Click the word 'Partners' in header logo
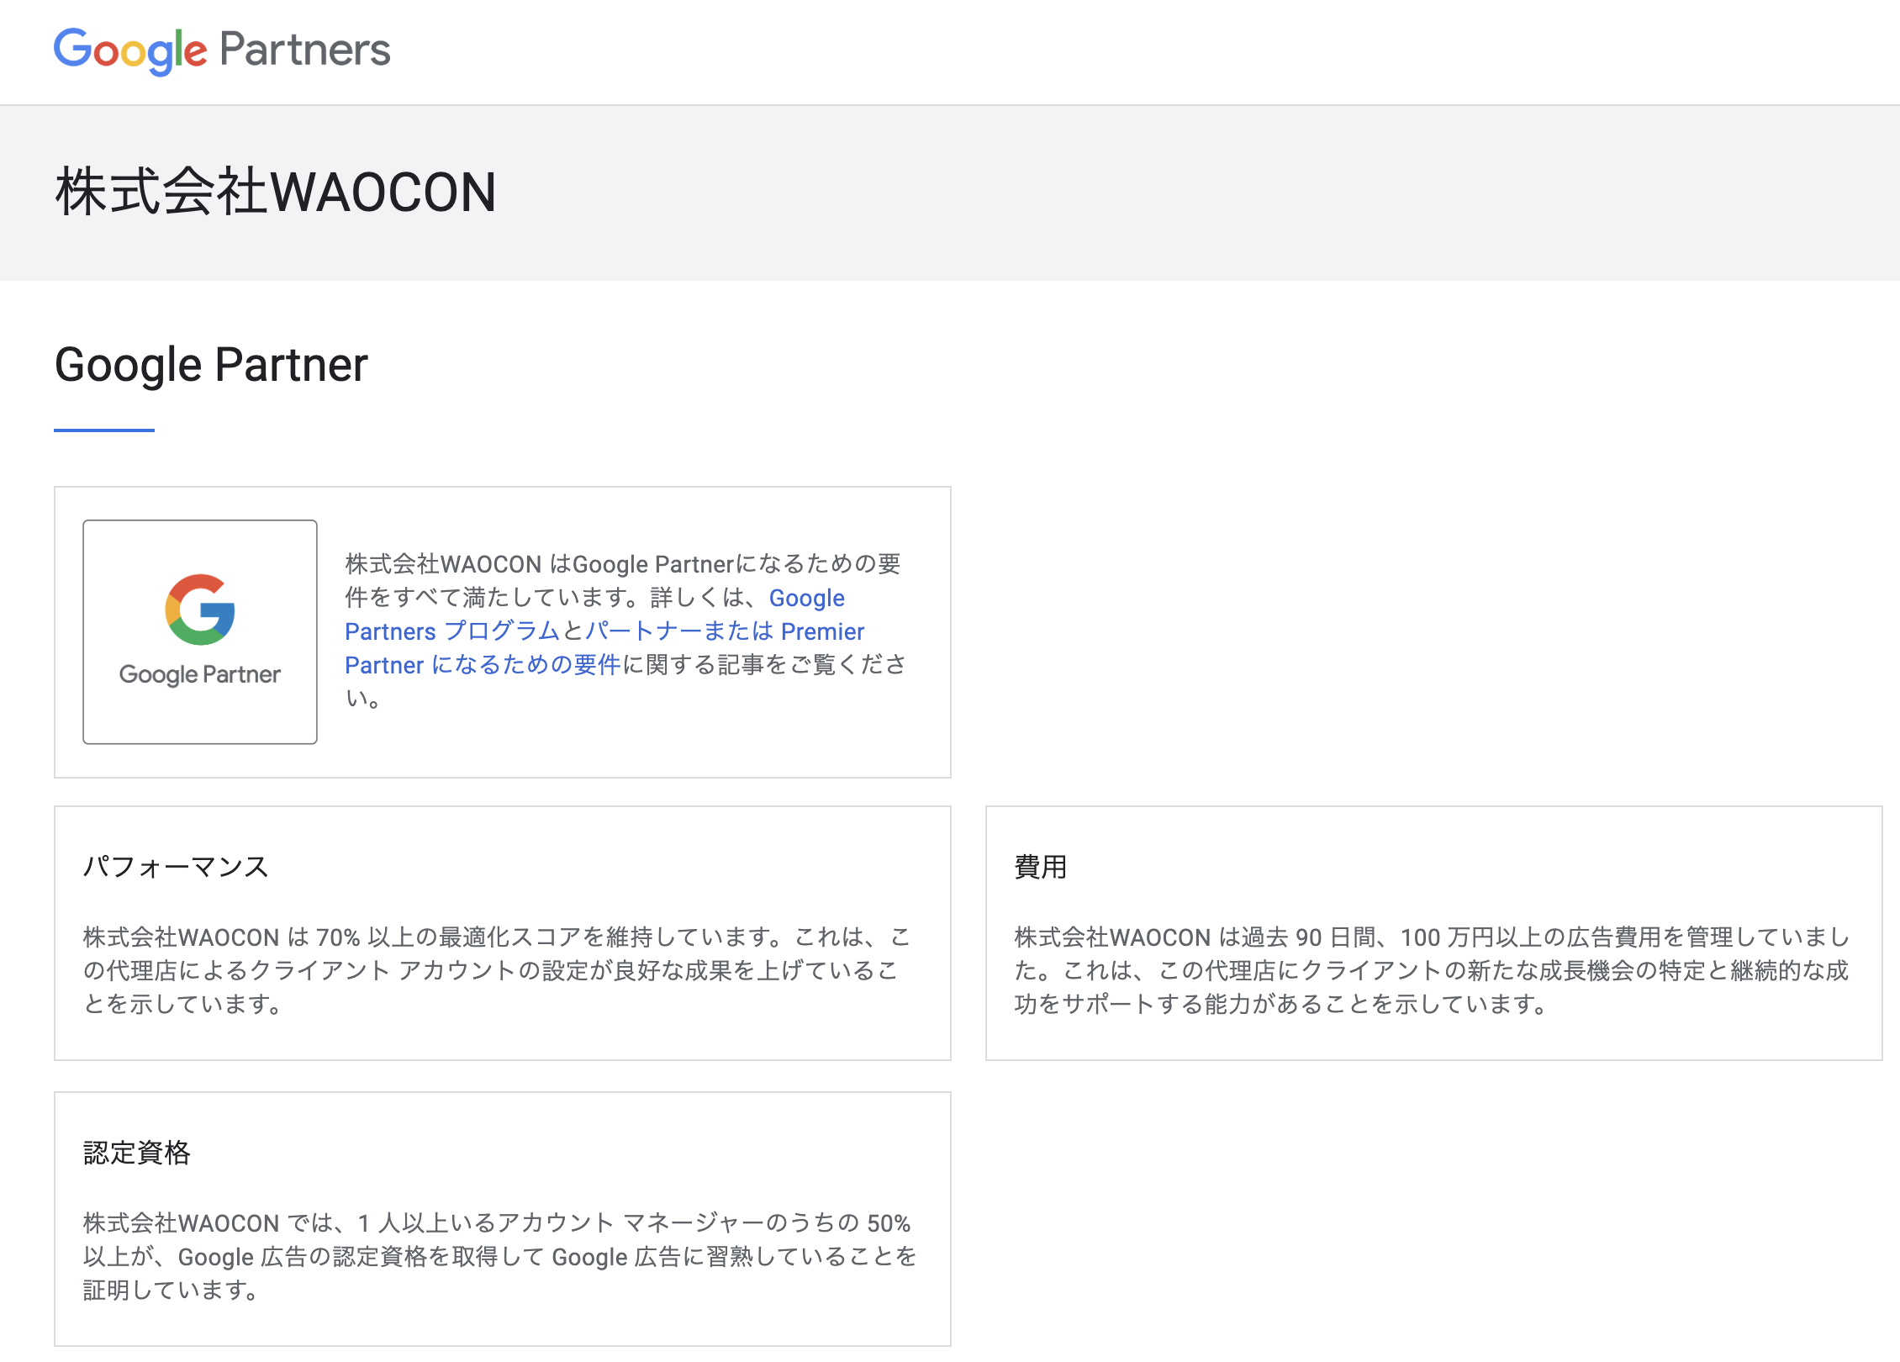This screenshot has height=1362, width=1900. pyautogui.click(x=305, y=50)
